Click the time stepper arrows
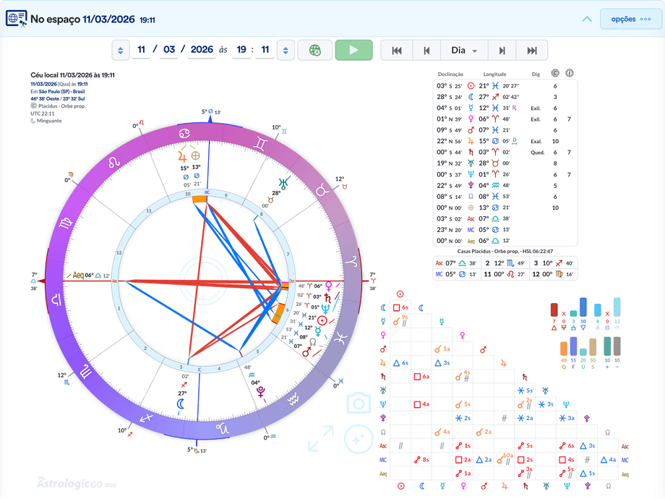 (286, 51)
